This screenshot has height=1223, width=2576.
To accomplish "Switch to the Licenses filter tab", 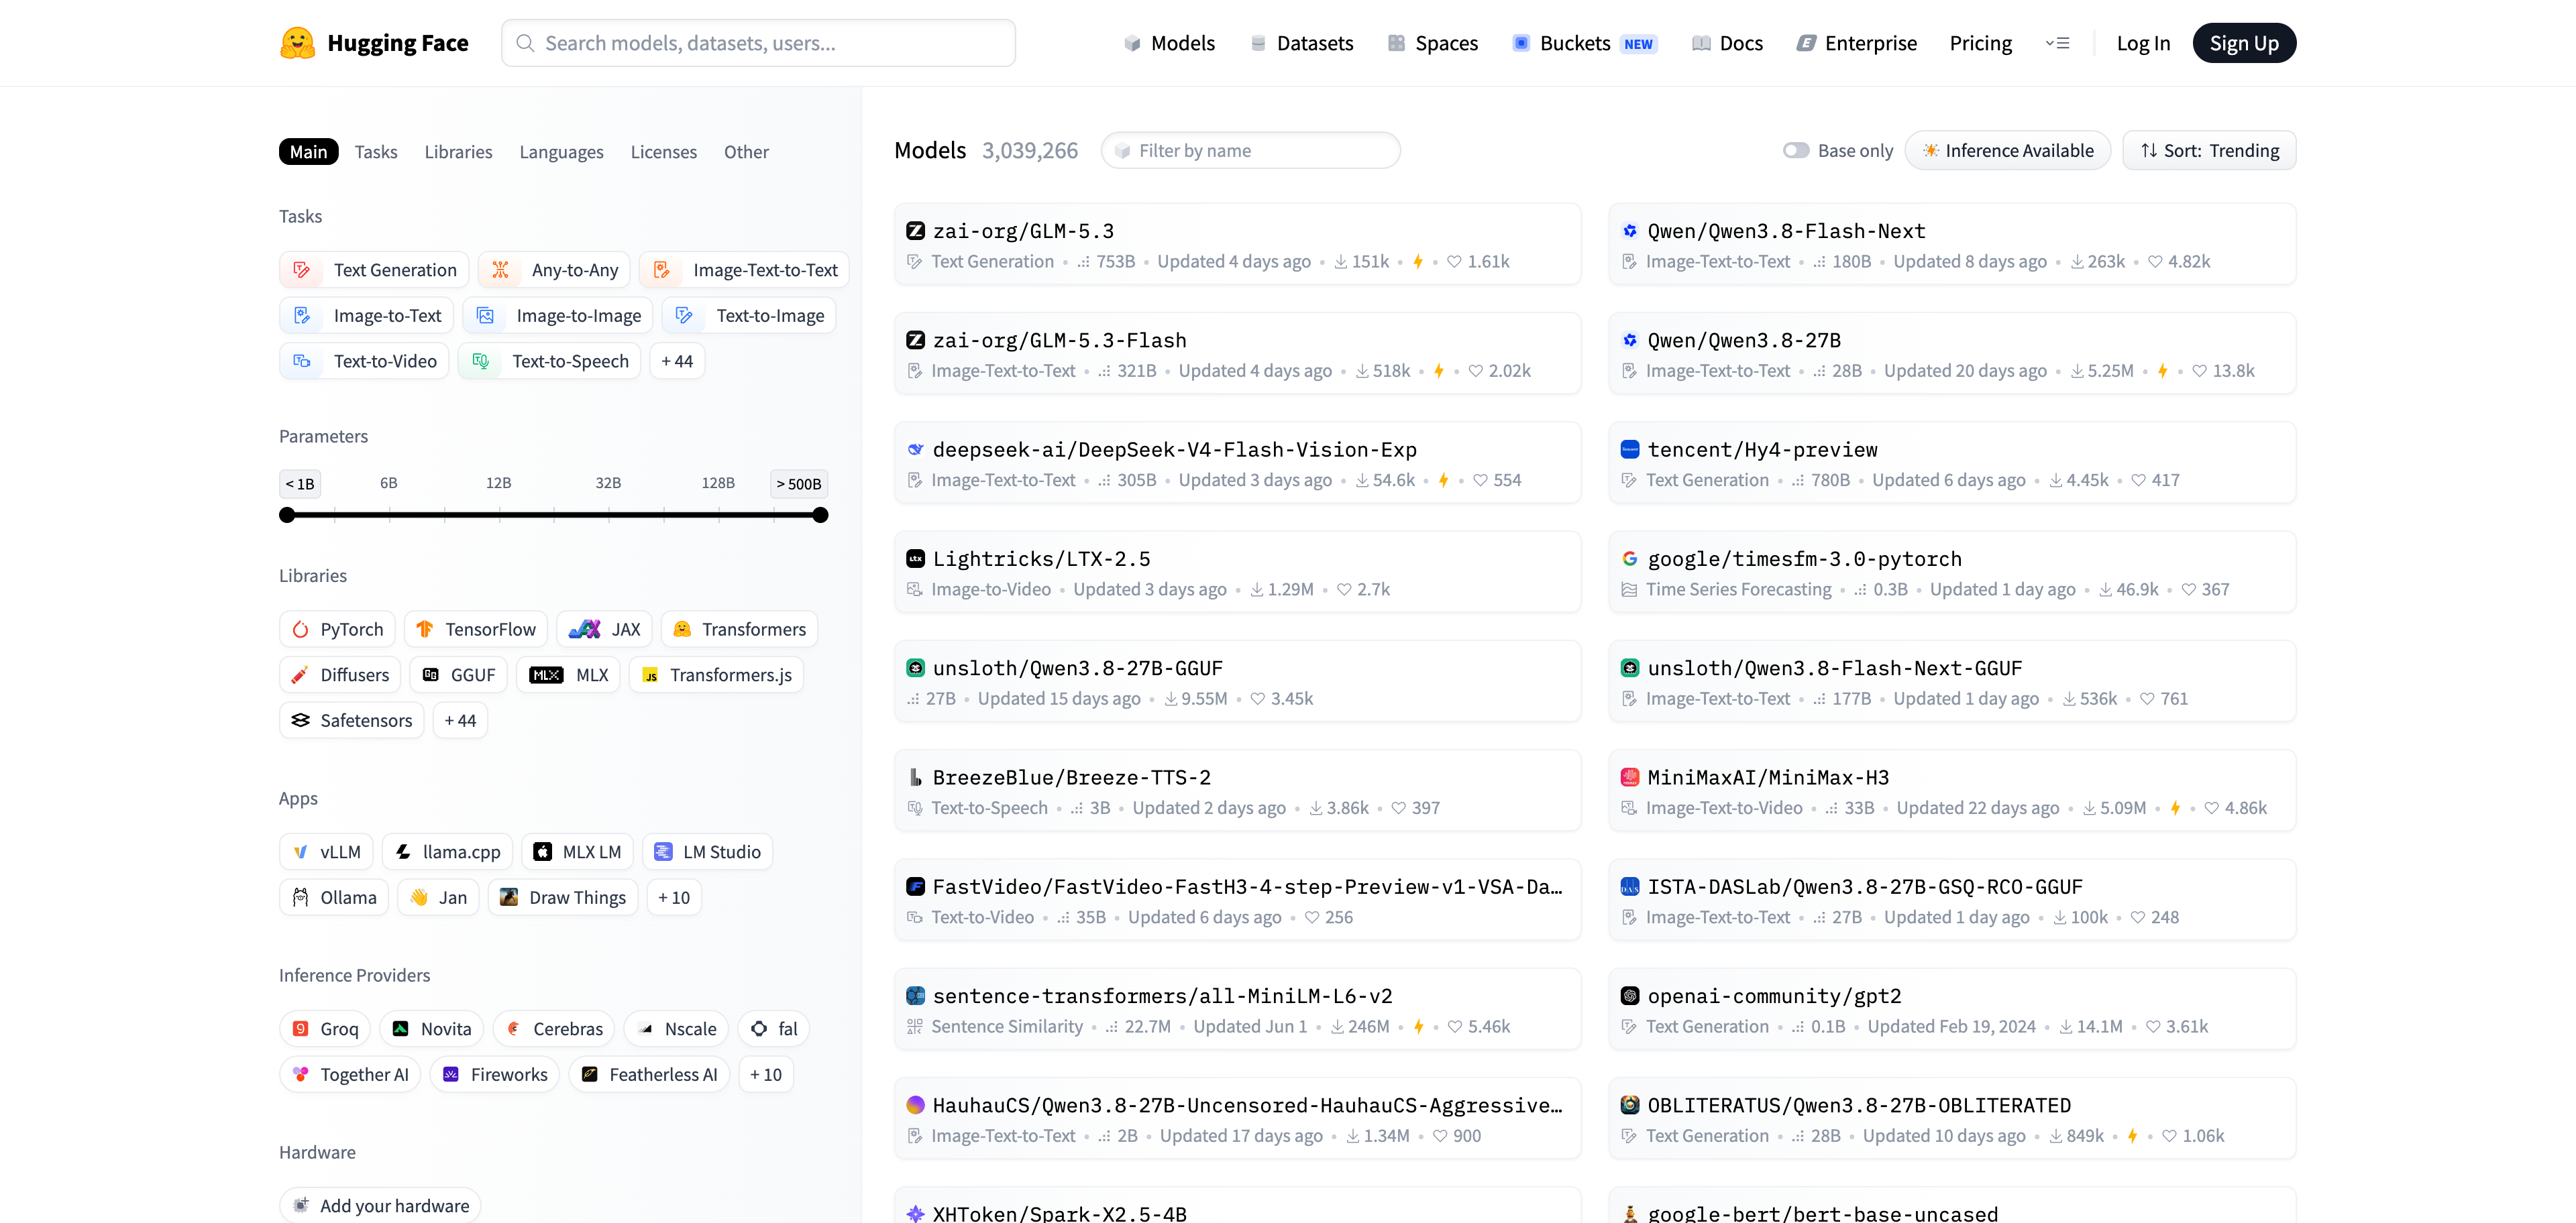I will (663, 152).
